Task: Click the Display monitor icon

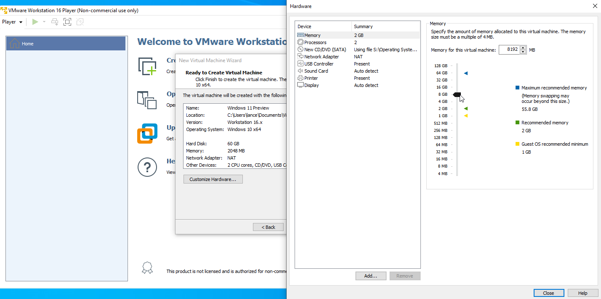Action: pyautogui.click(x=300, y=85)
